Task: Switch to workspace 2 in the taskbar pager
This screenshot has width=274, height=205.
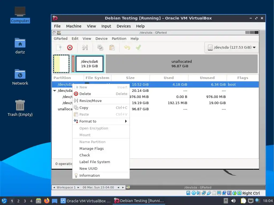Action: 18,201
